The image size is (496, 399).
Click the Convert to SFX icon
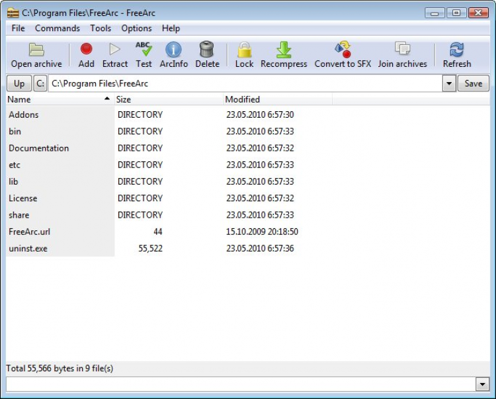343,51
